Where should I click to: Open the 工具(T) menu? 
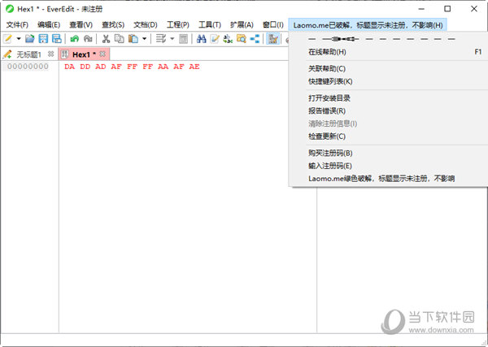[x=210, y=25]
